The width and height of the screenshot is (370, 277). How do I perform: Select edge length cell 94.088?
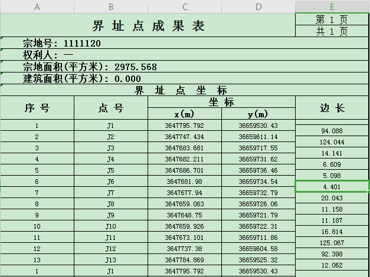pos(332,131)
